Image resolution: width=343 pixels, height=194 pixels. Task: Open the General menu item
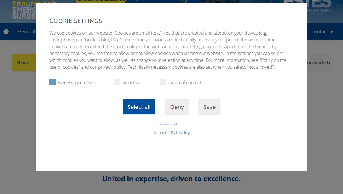click(27, 31)
